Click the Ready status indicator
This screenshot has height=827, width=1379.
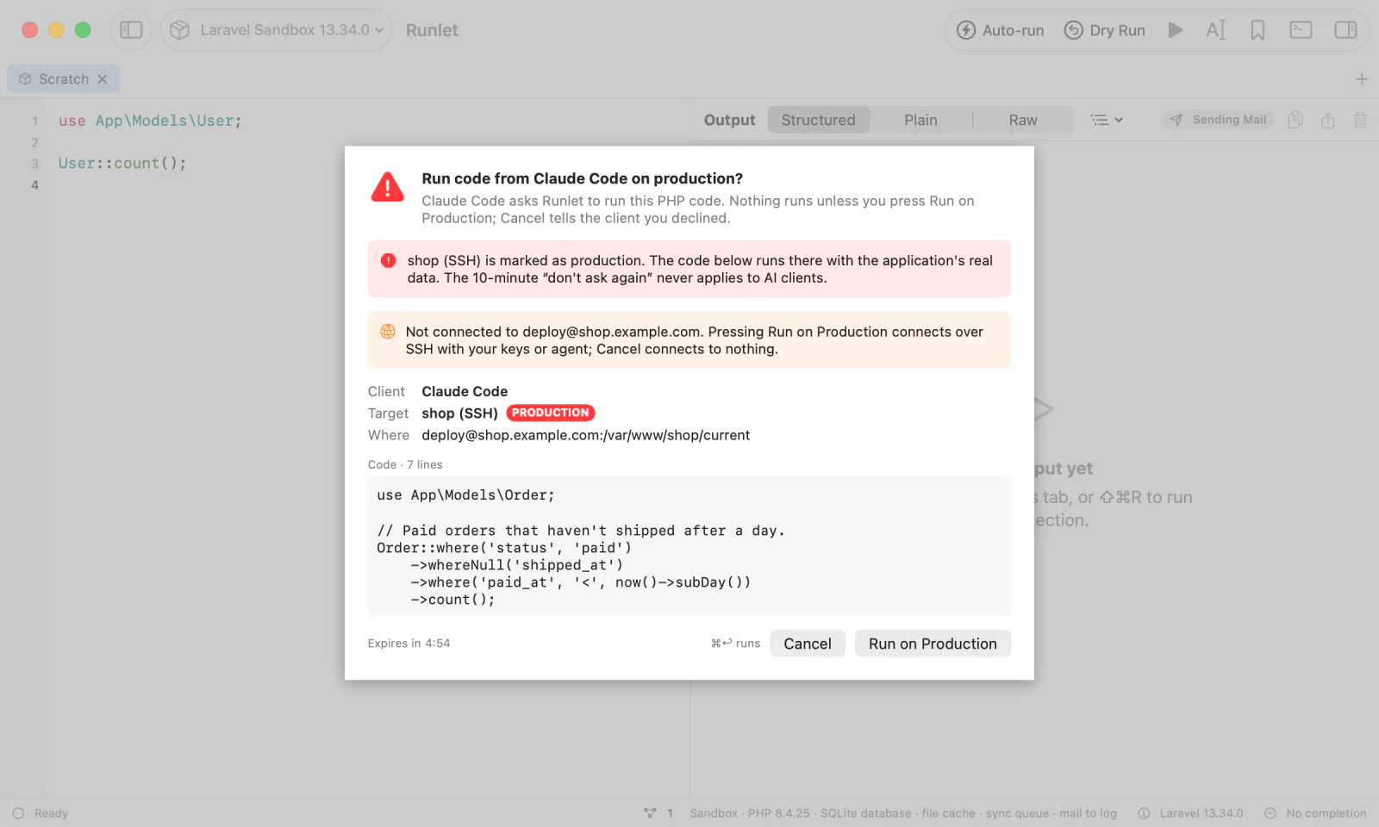41,813
